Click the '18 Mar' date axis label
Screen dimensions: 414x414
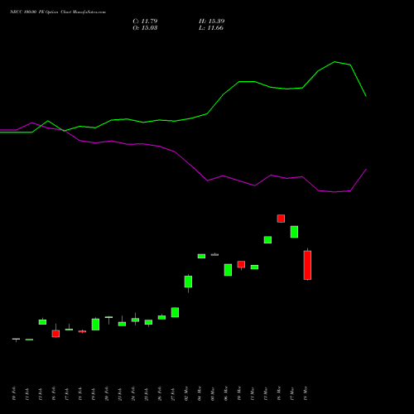[306, 393]
